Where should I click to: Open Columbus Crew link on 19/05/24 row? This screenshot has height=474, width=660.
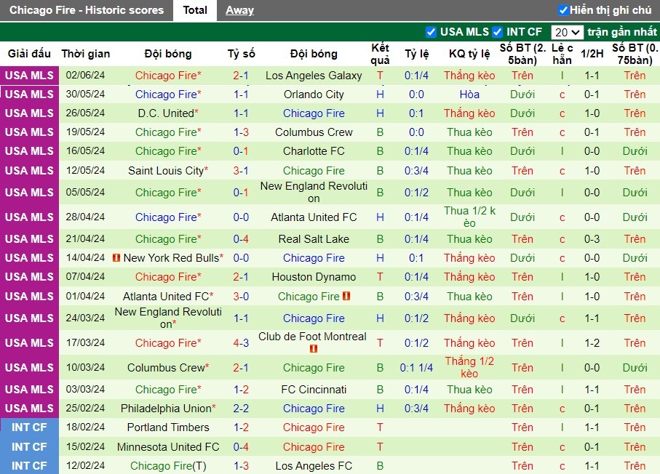(x=314, y=132)
